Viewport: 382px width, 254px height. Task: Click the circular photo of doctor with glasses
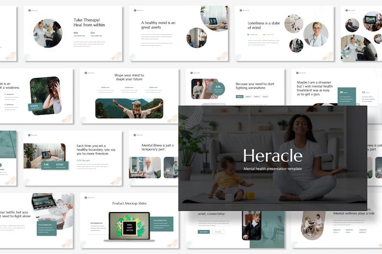316,34
